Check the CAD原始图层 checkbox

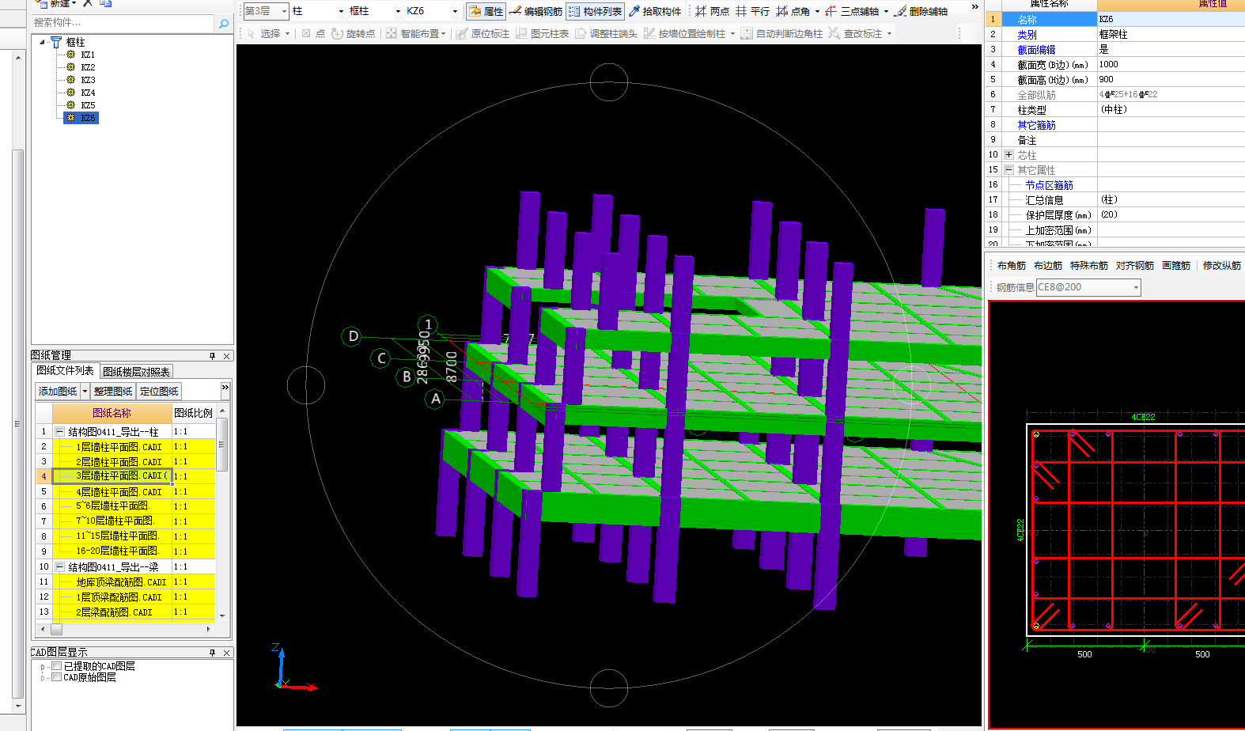[x=57, y=677]
